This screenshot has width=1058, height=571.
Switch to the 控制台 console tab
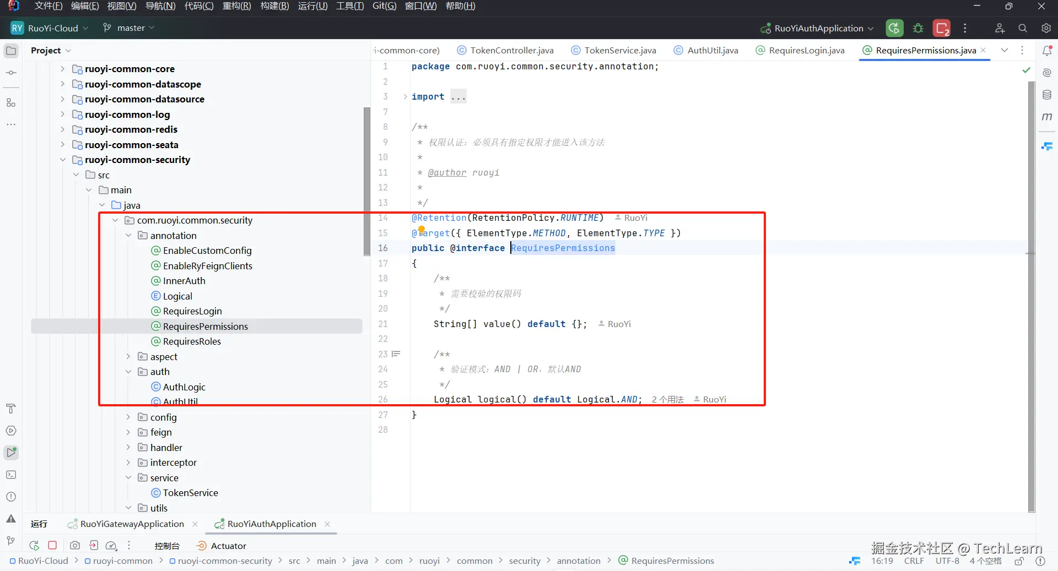pyautogui.click(x=167, y=546)
